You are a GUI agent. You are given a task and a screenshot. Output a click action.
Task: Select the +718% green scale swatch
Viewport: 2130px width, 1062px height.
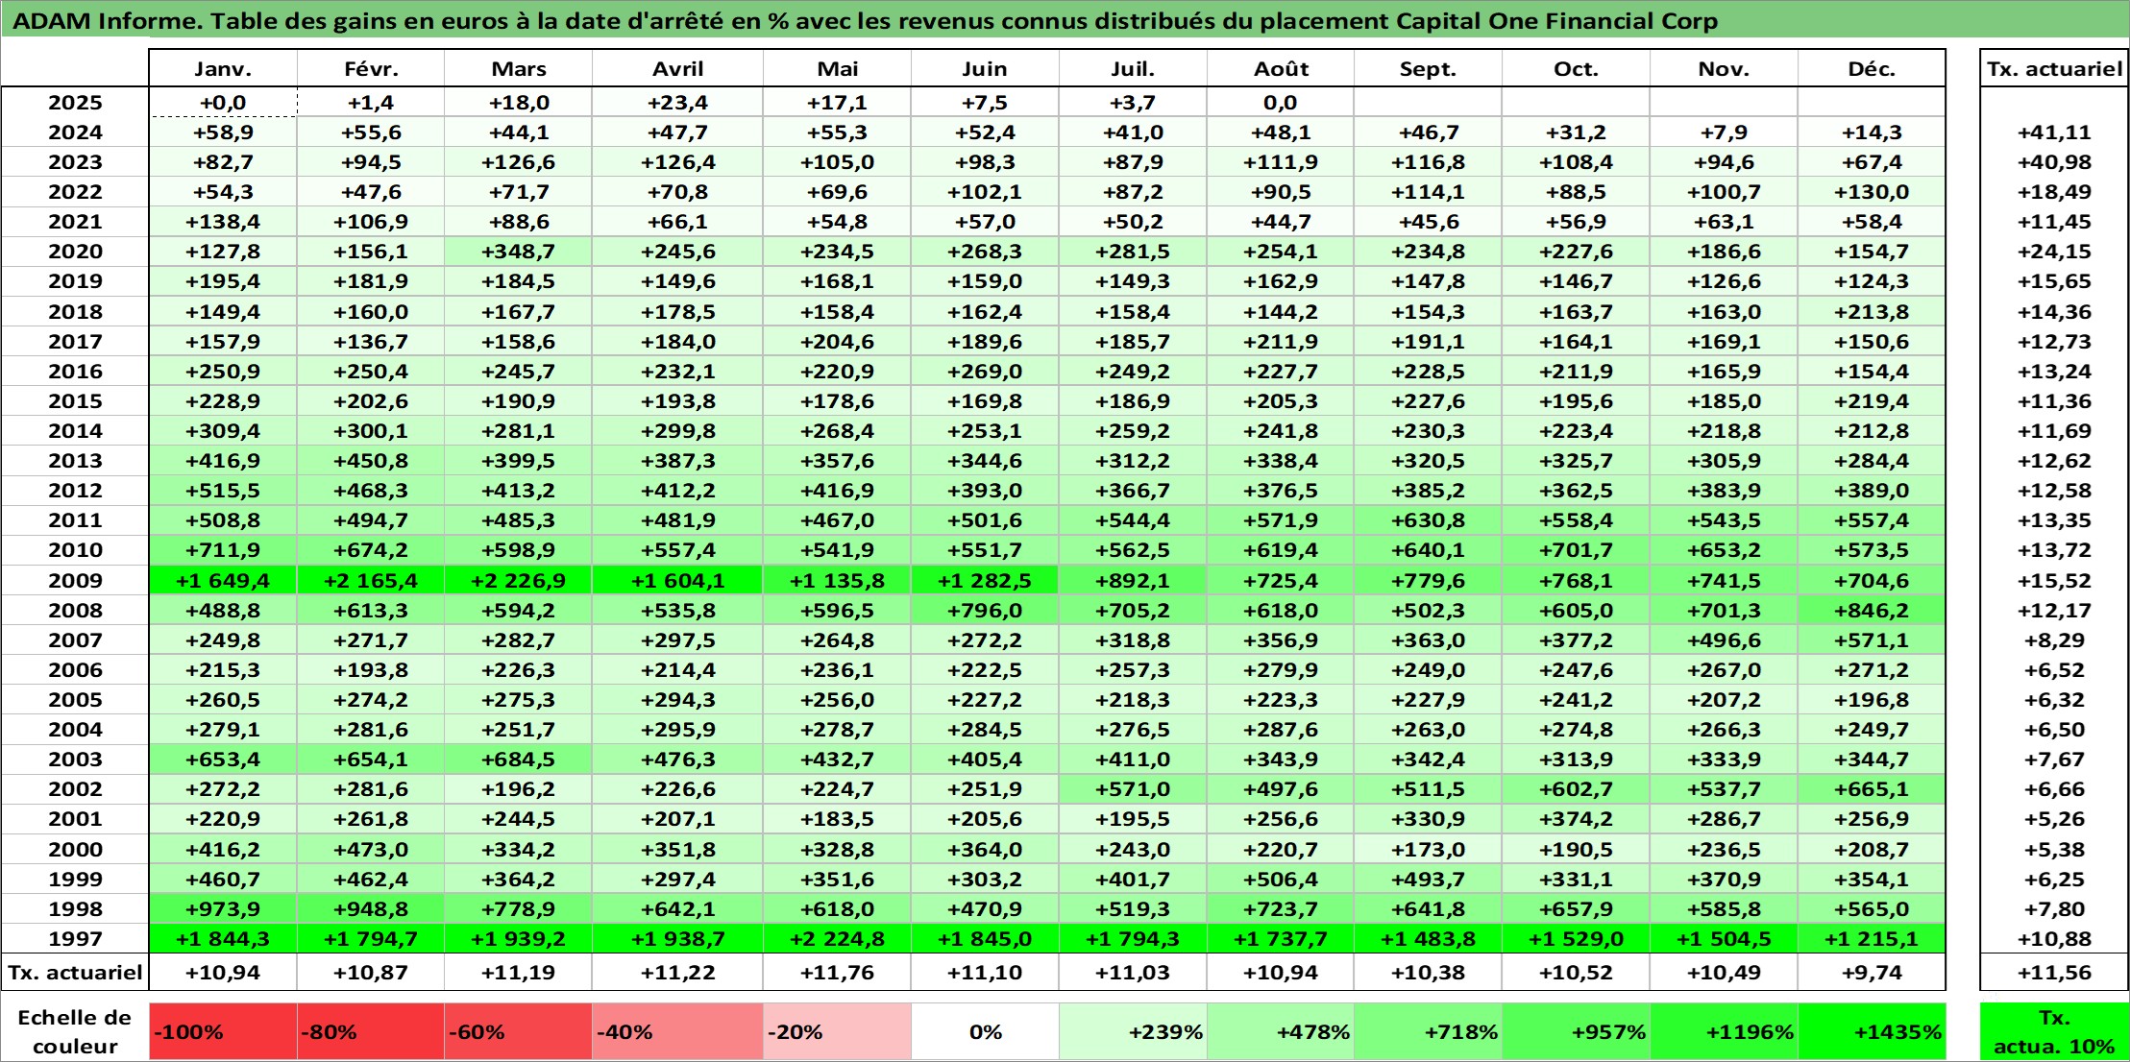pyautogui.click(x=1428, y=1032)
